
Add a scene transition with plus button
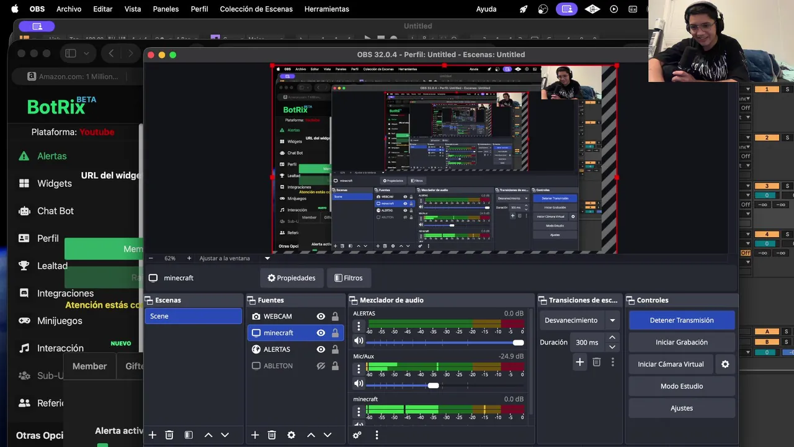[x=579, y=362]
